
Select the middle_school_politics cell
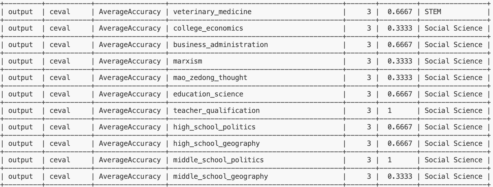tap(218, 160)
